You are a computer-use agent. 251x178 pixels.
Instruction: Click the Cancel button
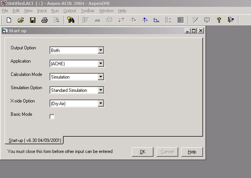[167, 152]
